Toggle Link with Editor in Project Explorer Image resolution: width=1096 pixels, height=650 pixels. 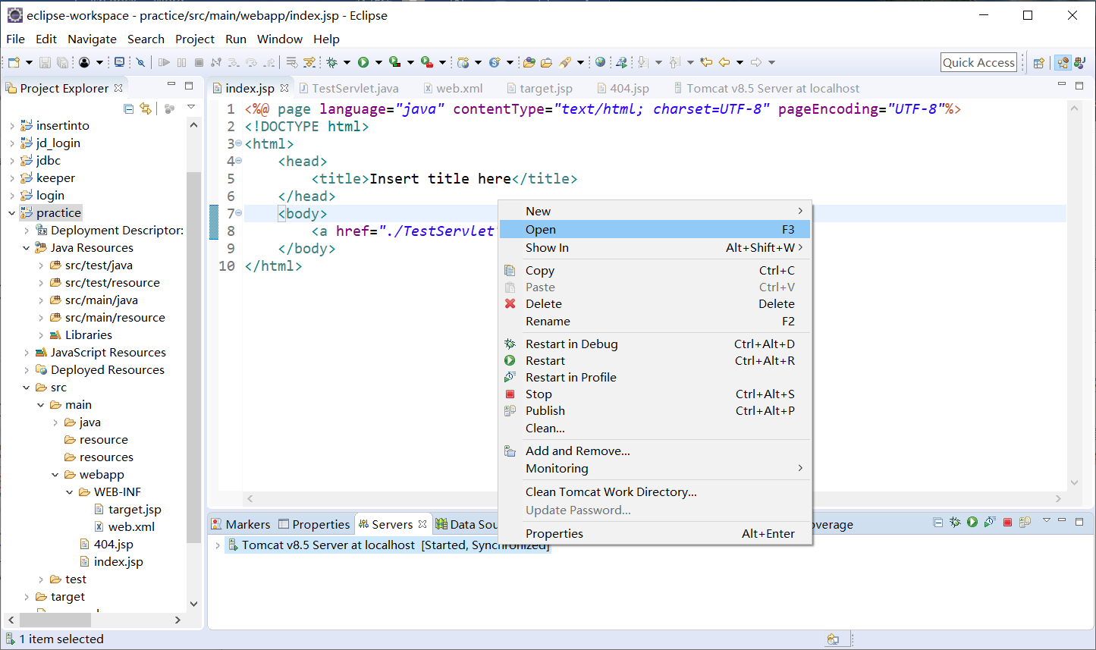[146, 108]
